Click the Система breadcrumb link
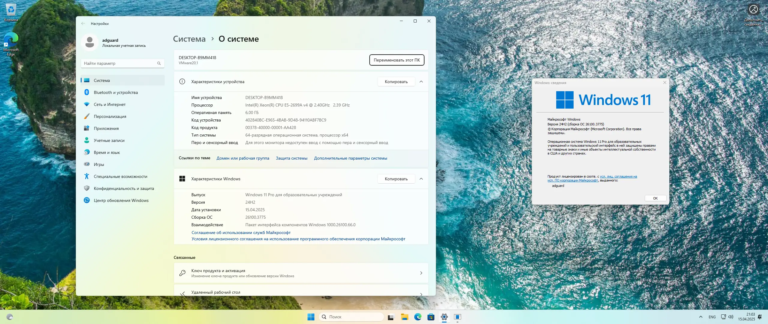This screenshot has width=768, height=324. (189, 38)
